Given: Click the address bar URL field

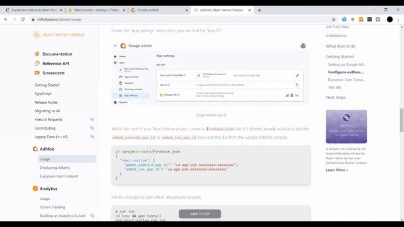Looking at the screenshot, I should (x=181, y=20).
